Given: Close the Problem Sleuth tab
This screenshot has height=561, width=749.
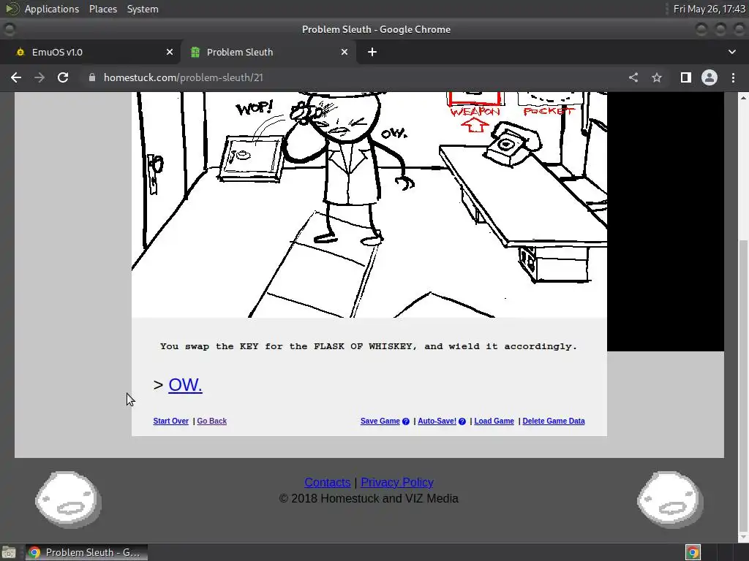Looking at the screenshot, I should [x=345, y=52].
